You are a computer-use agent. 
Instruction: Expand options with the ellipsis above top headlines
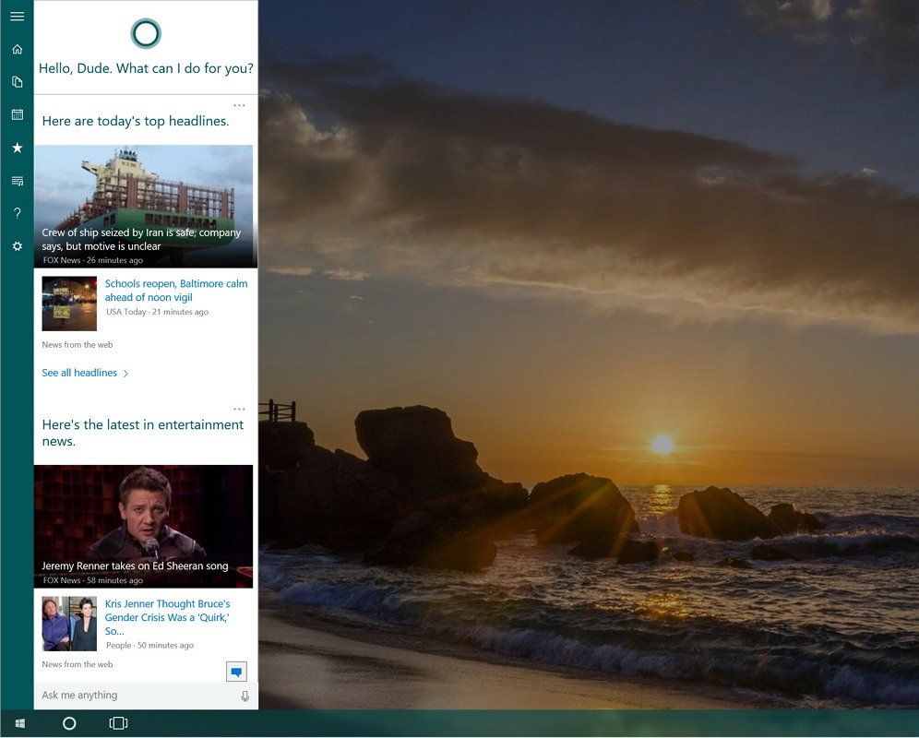(240, 104)
